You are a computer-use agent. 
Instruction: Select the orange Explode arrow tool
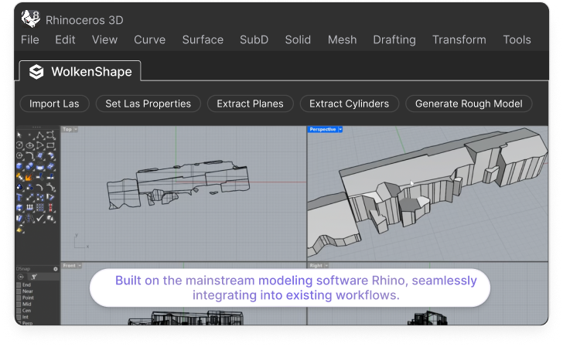coord(29,177)
